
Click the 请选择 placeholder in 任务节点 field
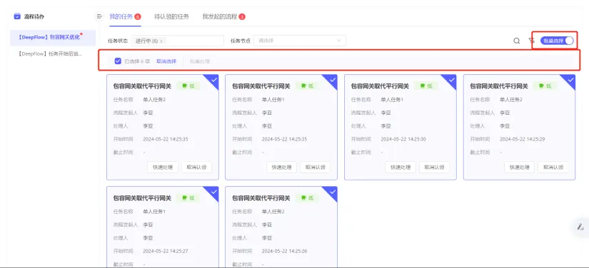click(x=266, y=41)
